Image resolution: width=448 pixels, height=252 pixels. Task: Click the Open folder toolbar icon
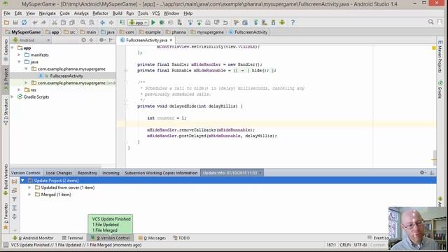click(6, 22)
